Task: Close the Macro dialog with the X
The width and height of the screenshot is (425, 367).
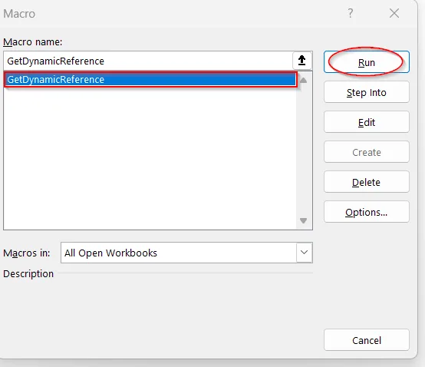Action: pyautogui.click(x=394, y=13)
